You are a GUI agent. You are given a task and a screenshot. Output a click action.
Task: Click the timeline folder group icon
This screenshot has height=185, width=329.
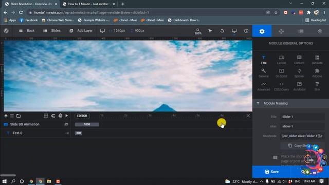click(19, 116)
